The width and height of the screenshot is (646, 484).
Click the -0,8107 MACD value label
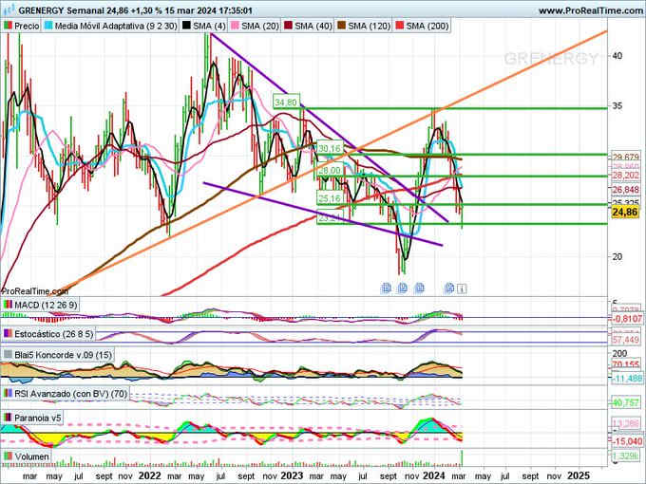tap(627, 319)
